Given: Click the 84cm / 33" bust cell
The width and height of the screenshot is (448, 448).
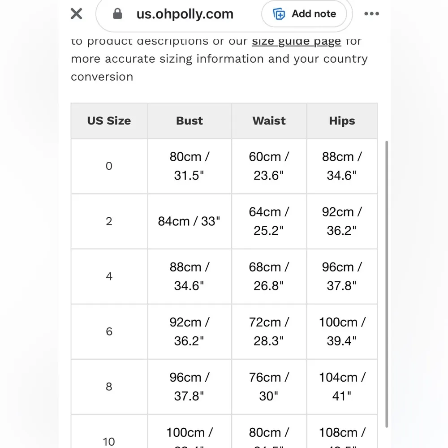Looking at the screenshot, I should point(190,221).
